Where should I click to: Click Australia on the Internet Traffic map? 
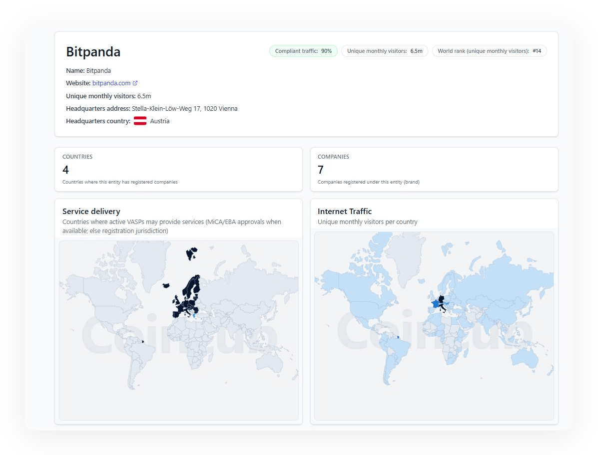pyautogui.click(x=525, y=358)
